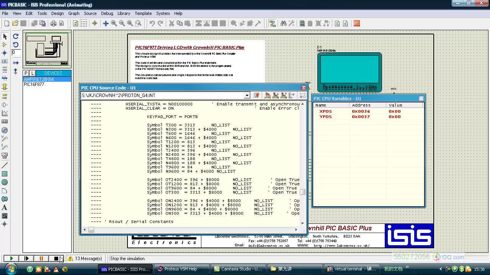Click the Value column header

(405, 105)
